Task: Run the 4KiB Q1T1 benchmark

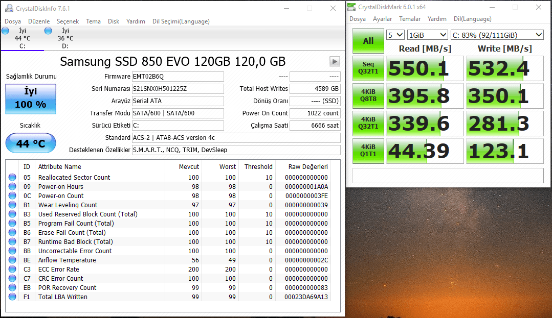Action: point(368,151)
